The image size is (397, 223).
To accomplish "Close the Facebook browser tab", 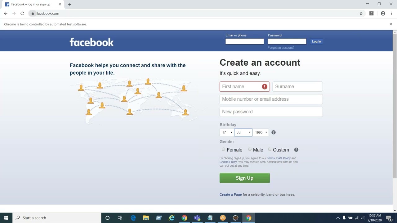I will point(60,4).
